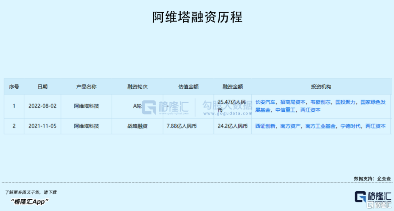394x211 pixels.
Task: Select the 产品名称 column header
Action: [x=86, y=87]
